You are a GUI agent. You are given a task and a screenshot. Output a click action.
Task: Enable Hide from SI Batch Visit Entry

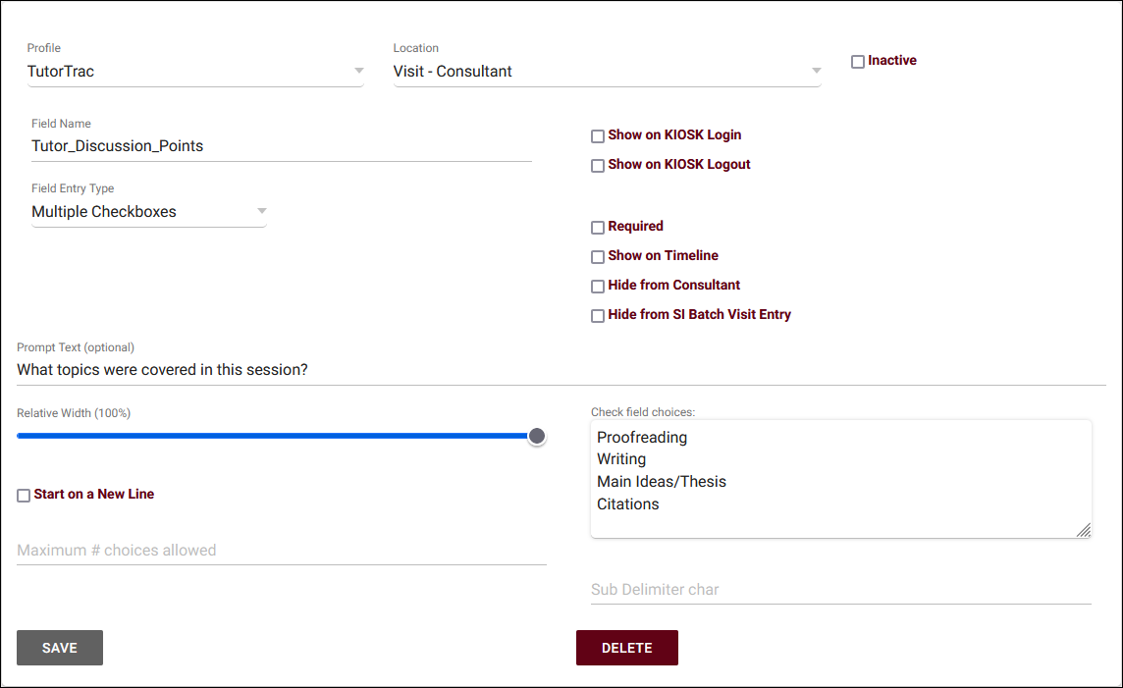pos(598,316)
